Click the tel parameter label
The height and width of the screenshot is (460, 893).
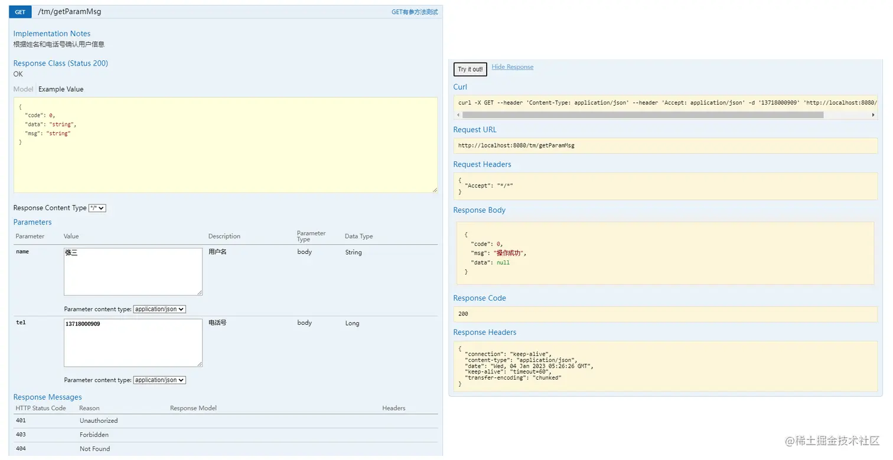tap(21, 322)
